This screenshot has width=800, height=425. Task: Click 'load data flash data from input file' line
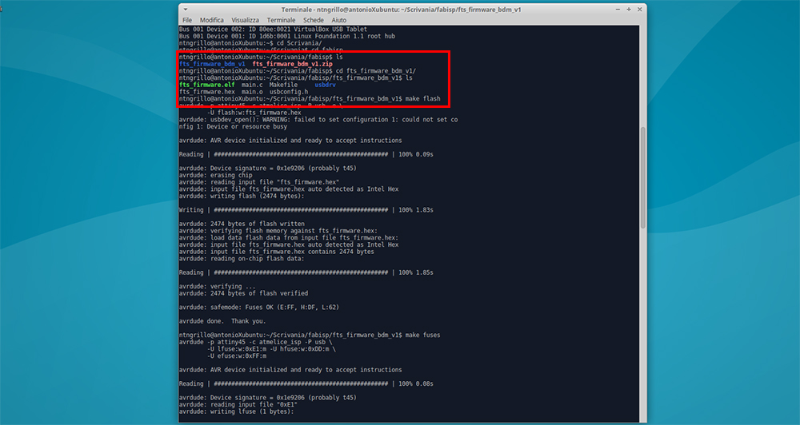coord(289,238)
